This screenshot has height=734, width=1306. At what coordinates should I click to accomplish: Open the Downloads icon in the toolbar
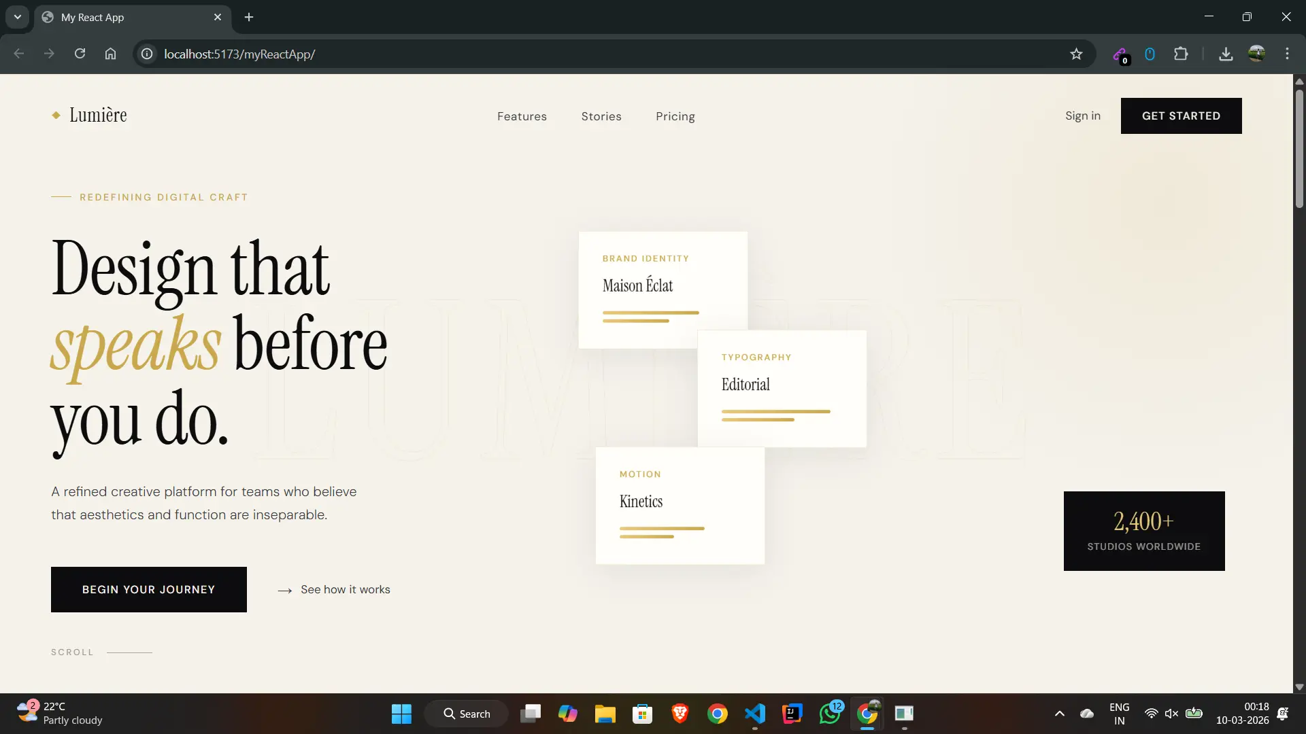(1226, 54)
